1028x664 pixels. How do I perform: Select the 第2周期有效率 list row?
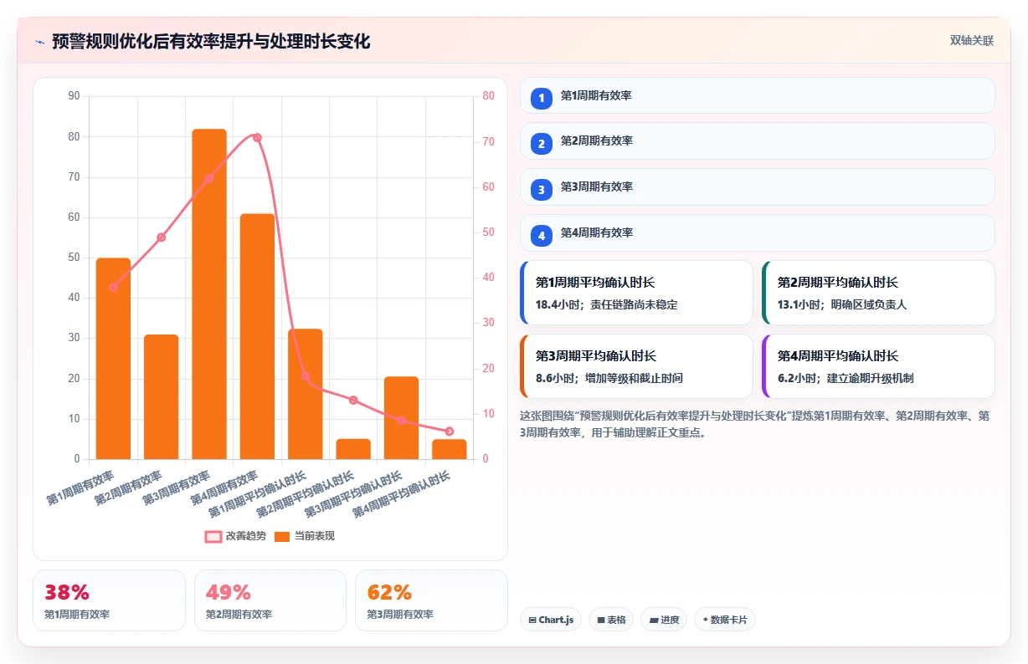pos(758,140)
